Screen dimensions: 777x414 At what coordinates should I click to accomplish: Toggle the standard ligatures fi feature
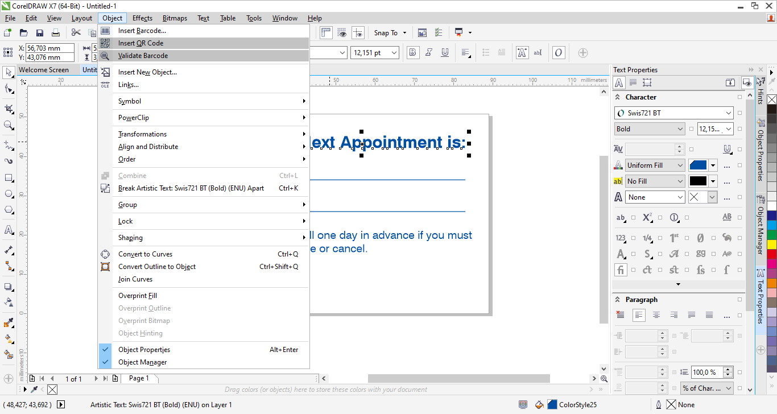click(x=621, y=270)
